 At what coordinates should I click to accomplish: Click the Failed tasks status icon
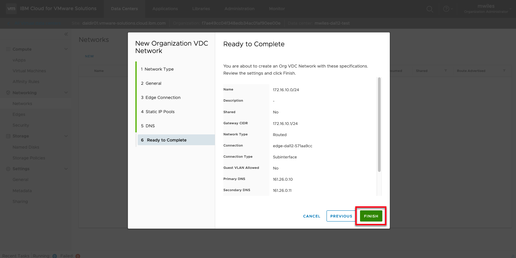click(x=77, y=256)
